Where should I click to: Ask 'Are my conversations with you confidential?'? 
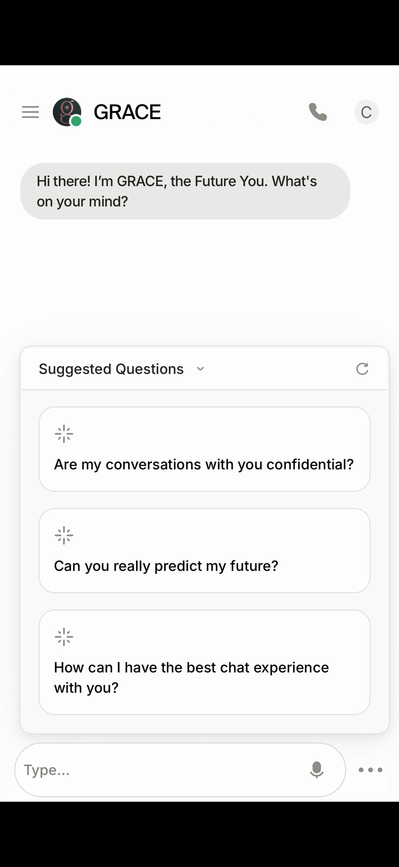204,464
